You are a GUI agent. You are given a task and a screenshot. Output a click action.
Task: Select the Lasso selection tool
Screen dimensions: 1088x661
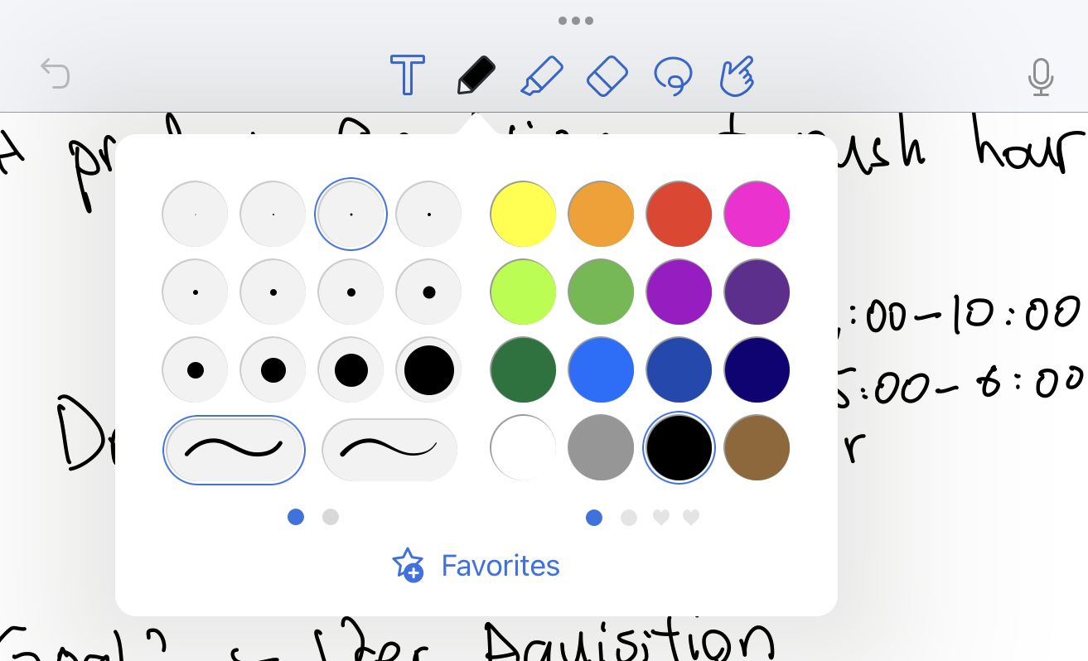tap(673, 76)
